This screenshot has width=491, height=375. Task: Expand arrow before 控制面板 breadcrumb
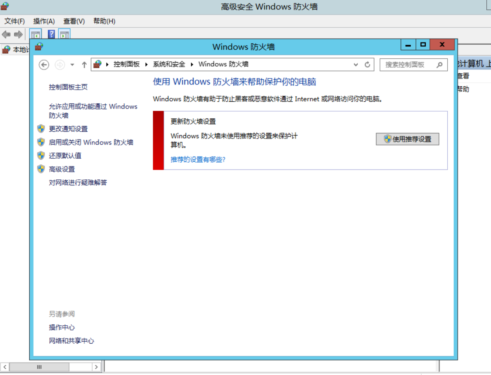[107, 64]
